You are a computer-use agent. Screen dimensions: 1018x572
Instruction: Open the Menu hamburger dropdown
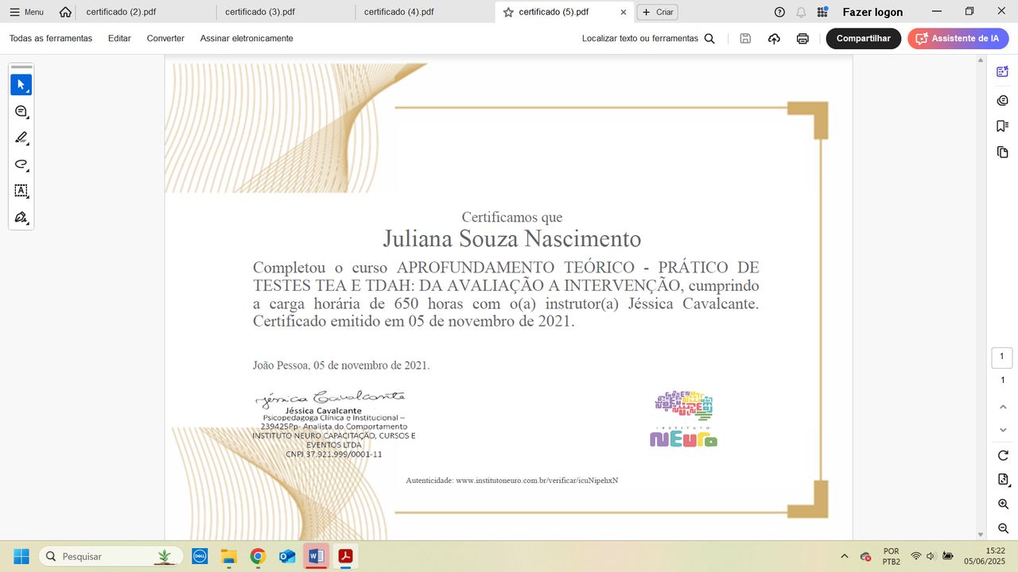26,12
